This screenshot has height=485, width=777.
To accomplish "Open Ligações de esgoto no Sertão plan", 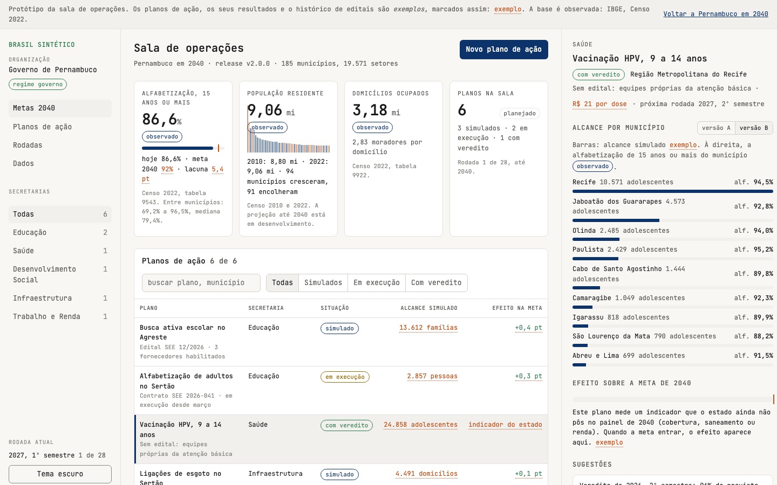I will pyautogui.click(x=341, y=475).
